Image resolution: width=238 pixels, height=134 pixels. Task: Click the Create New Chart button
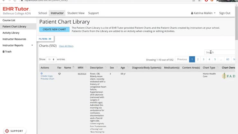54,29
